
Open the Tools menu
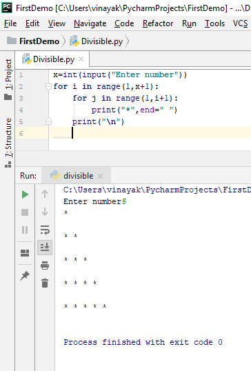click(x=214, y=23)
